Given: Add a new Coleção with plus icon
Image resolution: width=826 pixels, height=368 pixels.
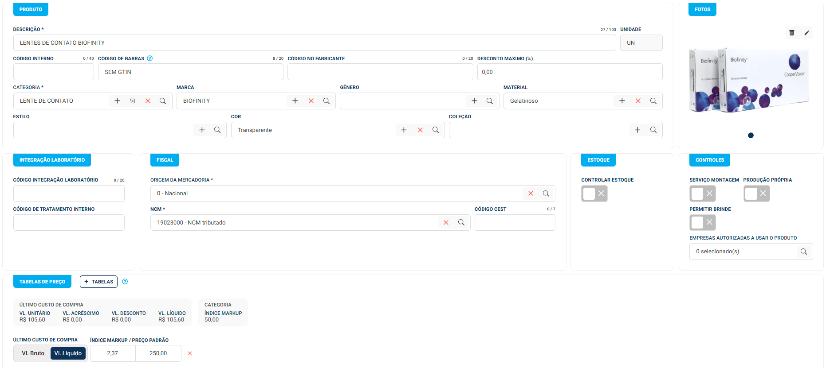Looking at the screenshot, I should (x=637, y=130).
